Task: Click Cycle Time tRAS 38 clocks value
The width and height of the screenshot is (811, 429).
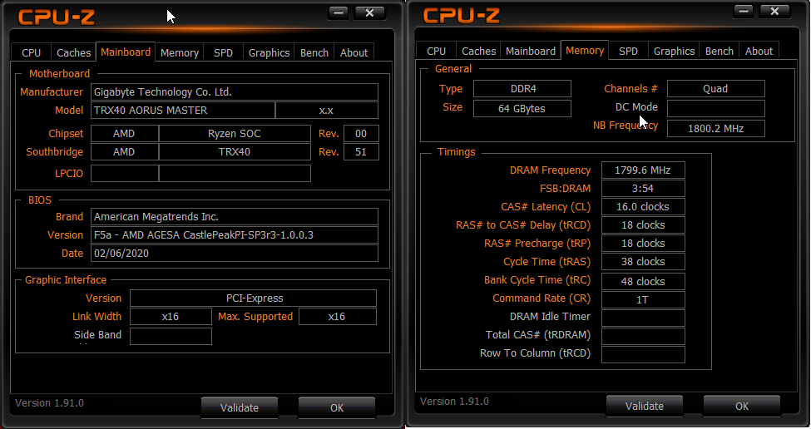Action: click(x=643, y=262)
